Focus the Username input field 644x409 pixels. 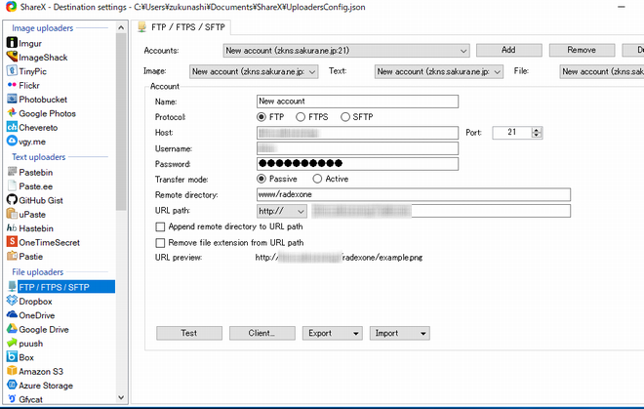click(x=357, y=148)
